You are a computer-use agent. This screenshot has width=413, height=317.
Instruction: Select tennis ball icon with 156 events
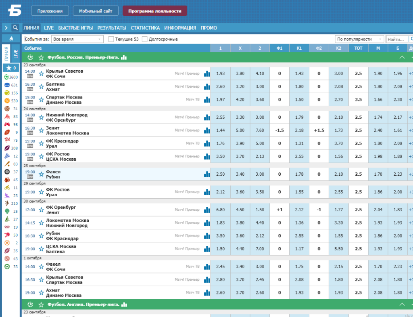click(x=7, y=93)
